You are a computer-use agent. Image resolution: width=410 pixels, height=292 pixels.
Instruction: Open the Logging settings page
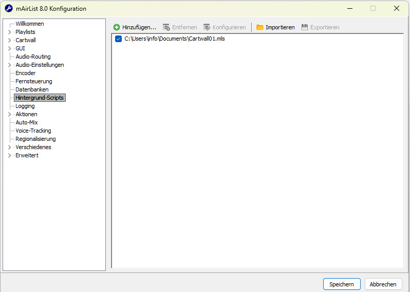click(x=25, y=106)
